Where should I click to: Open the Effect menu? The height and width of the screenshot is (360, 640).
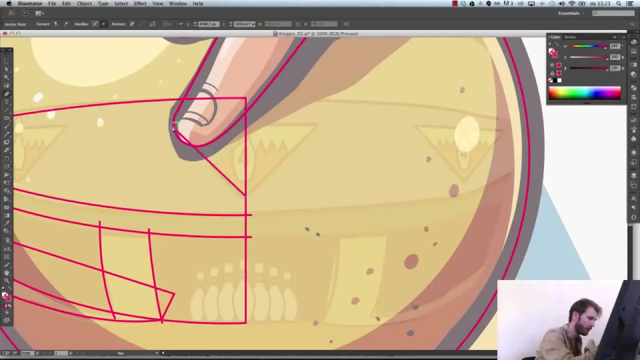[140, 3]
